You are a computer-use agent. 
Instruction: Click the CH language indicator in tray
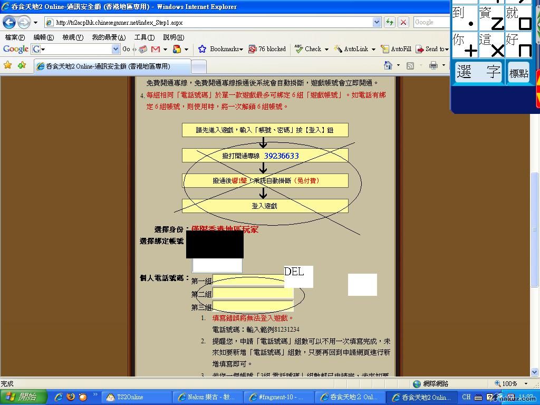[466, 397]
